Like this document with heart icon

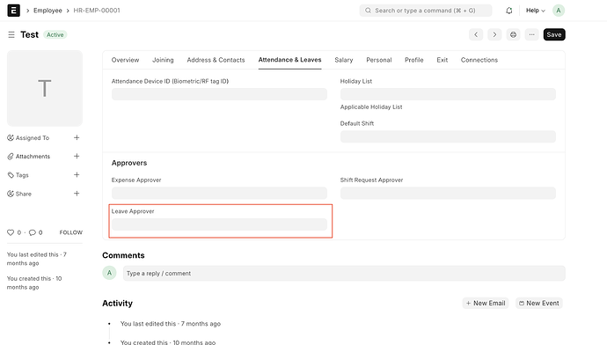click(11, 232)
